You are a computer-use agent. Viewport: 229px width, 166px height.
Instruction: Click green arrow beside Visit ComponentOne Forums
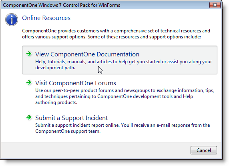(29, 82)
